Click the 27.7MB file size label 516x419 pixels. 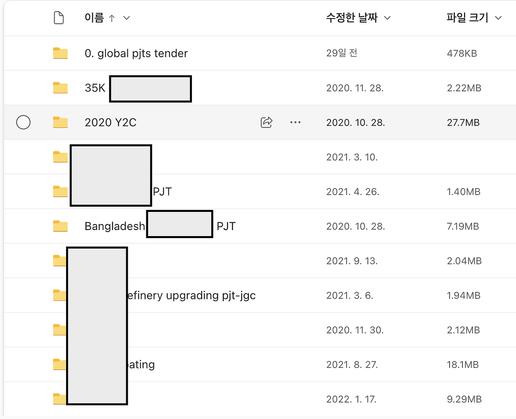(x=463, y=122)
